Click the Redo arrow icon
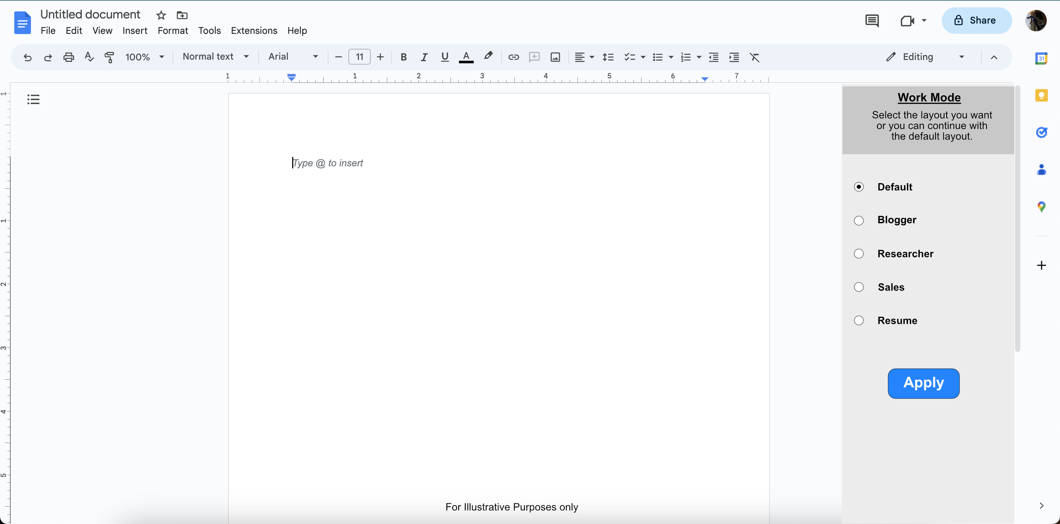This screenshot has height=524, width=1060. click(x=48, y=57)
